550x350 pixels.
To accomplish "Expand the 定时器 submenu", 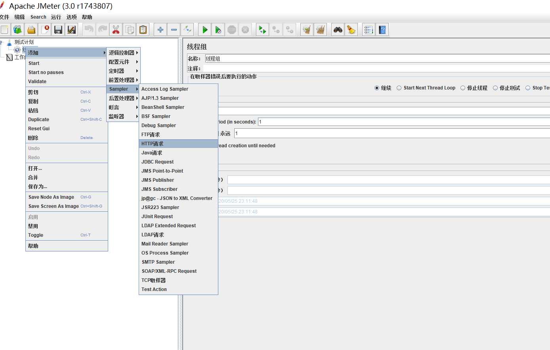I will pos(123,71).
